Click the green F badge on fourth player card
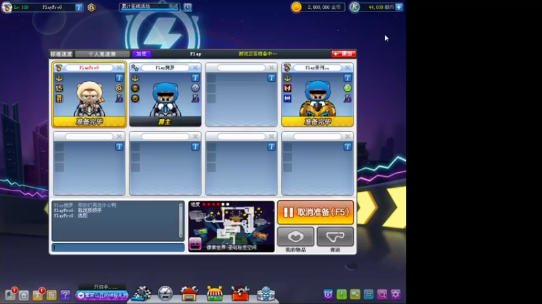Viewport: 542px width, 304px height. pos(348,88)
